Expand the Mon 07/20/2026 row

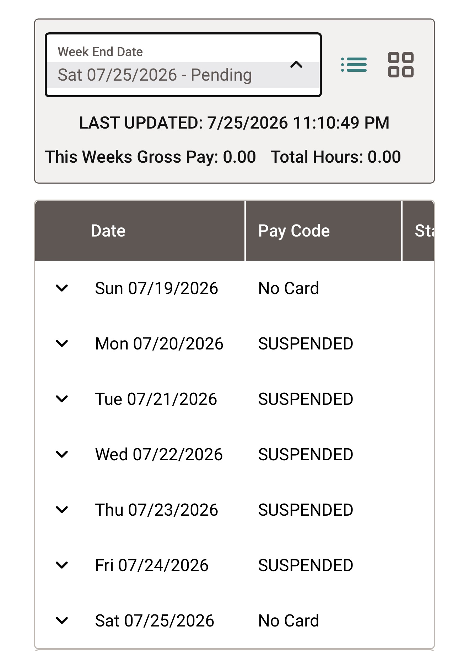point(62,343)
